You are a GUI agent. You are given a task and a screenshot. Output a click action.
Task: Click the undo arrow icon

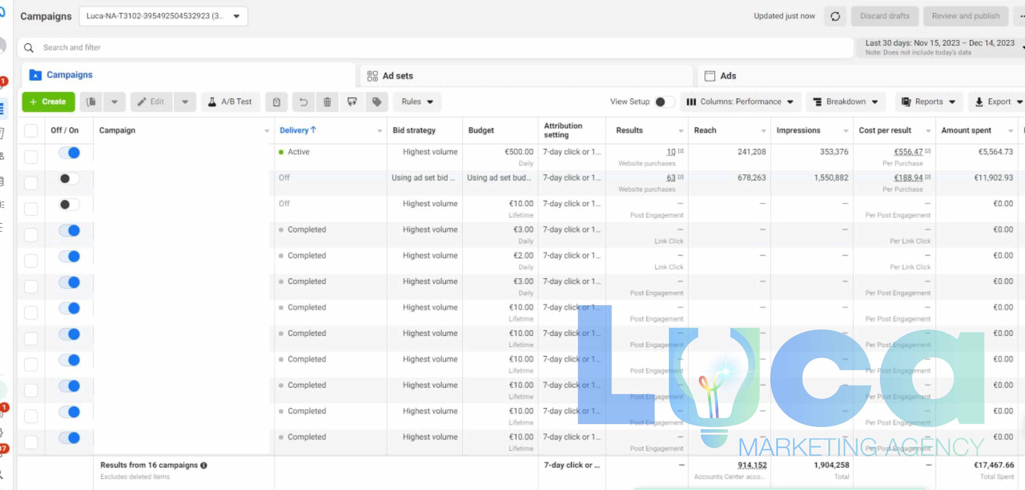[x=303, y=102]
